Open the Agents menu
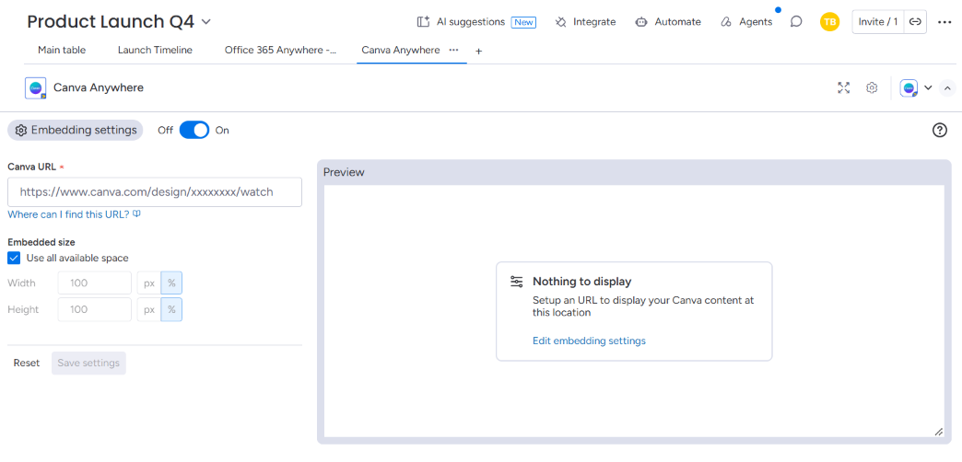Screen dimensions: 962x462 tap(746, 22)
